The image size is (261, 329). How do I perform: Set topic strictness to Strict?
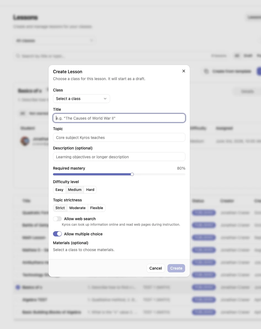tap(60, 208)
